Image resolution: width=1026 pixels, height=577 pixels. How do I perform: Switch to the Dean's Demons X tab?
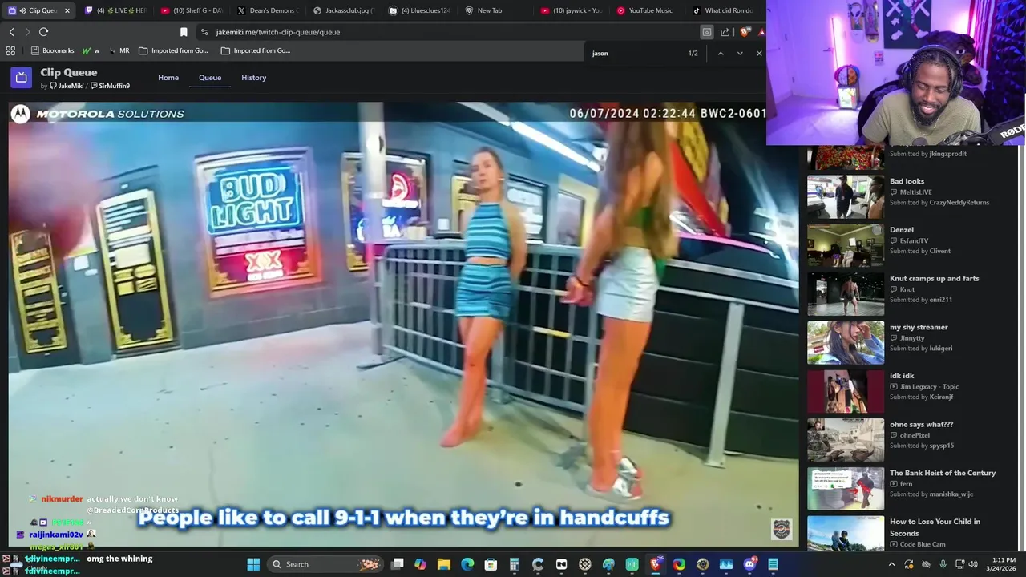266,10
